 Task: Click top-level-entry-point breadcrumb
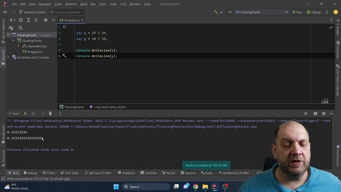coord(108,107)
